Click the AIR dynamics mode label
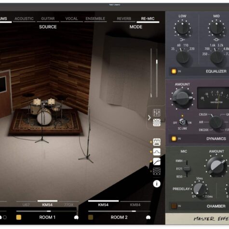The image size is (229, 229). click(201, 122)
